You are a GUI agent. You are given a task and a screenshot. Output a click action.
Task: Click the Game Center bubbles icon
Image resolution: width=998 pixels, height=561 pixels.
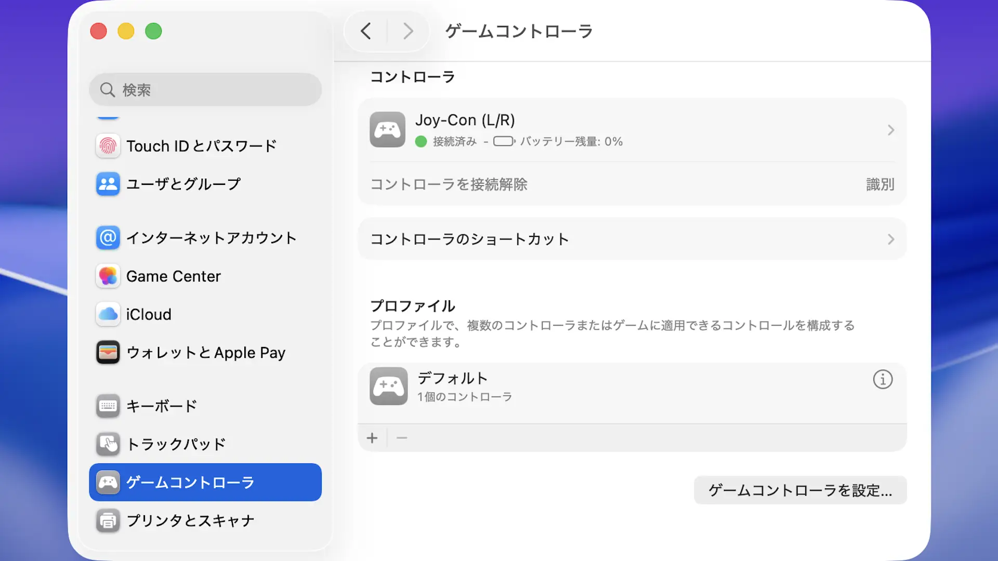point(108,276)
